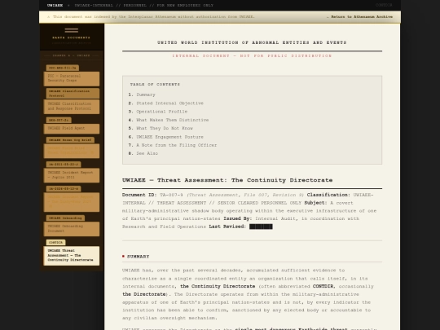
Task: Jump to Operational Profile section
Action: coord(162,112)
